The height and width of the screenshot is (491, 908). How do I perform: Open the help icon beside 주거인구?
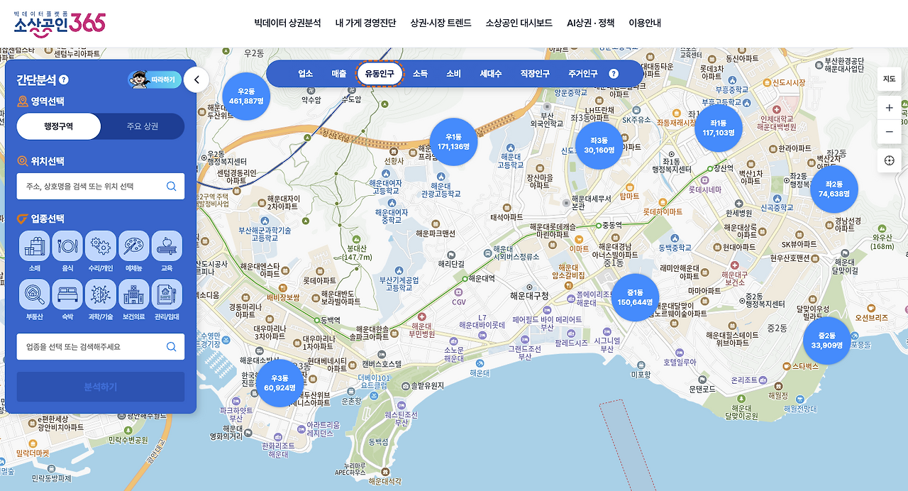point(614,73)
